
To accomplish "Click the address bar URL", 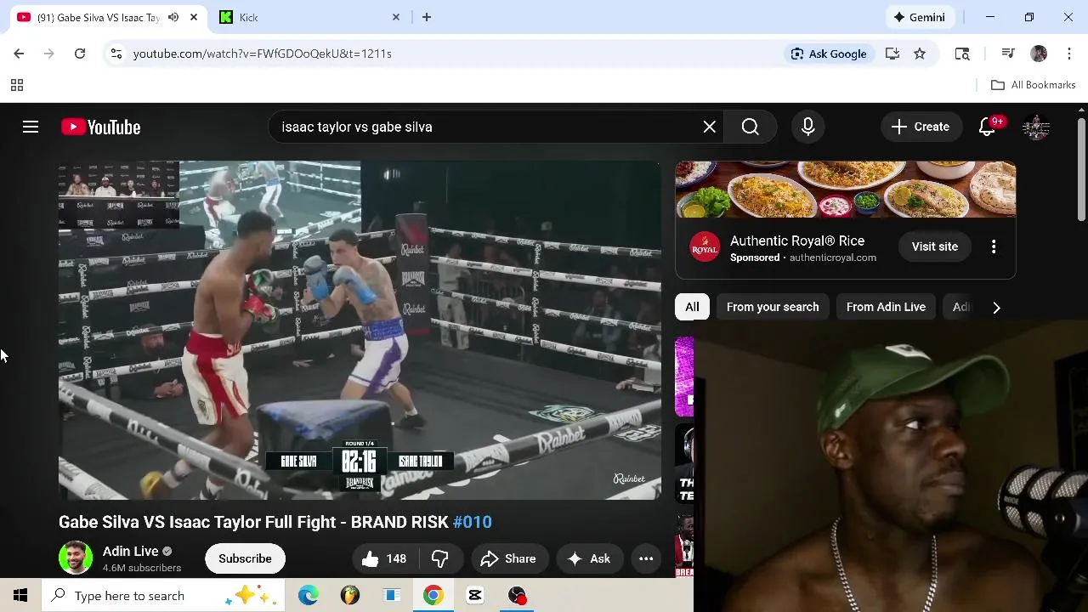I will [262, 54].
